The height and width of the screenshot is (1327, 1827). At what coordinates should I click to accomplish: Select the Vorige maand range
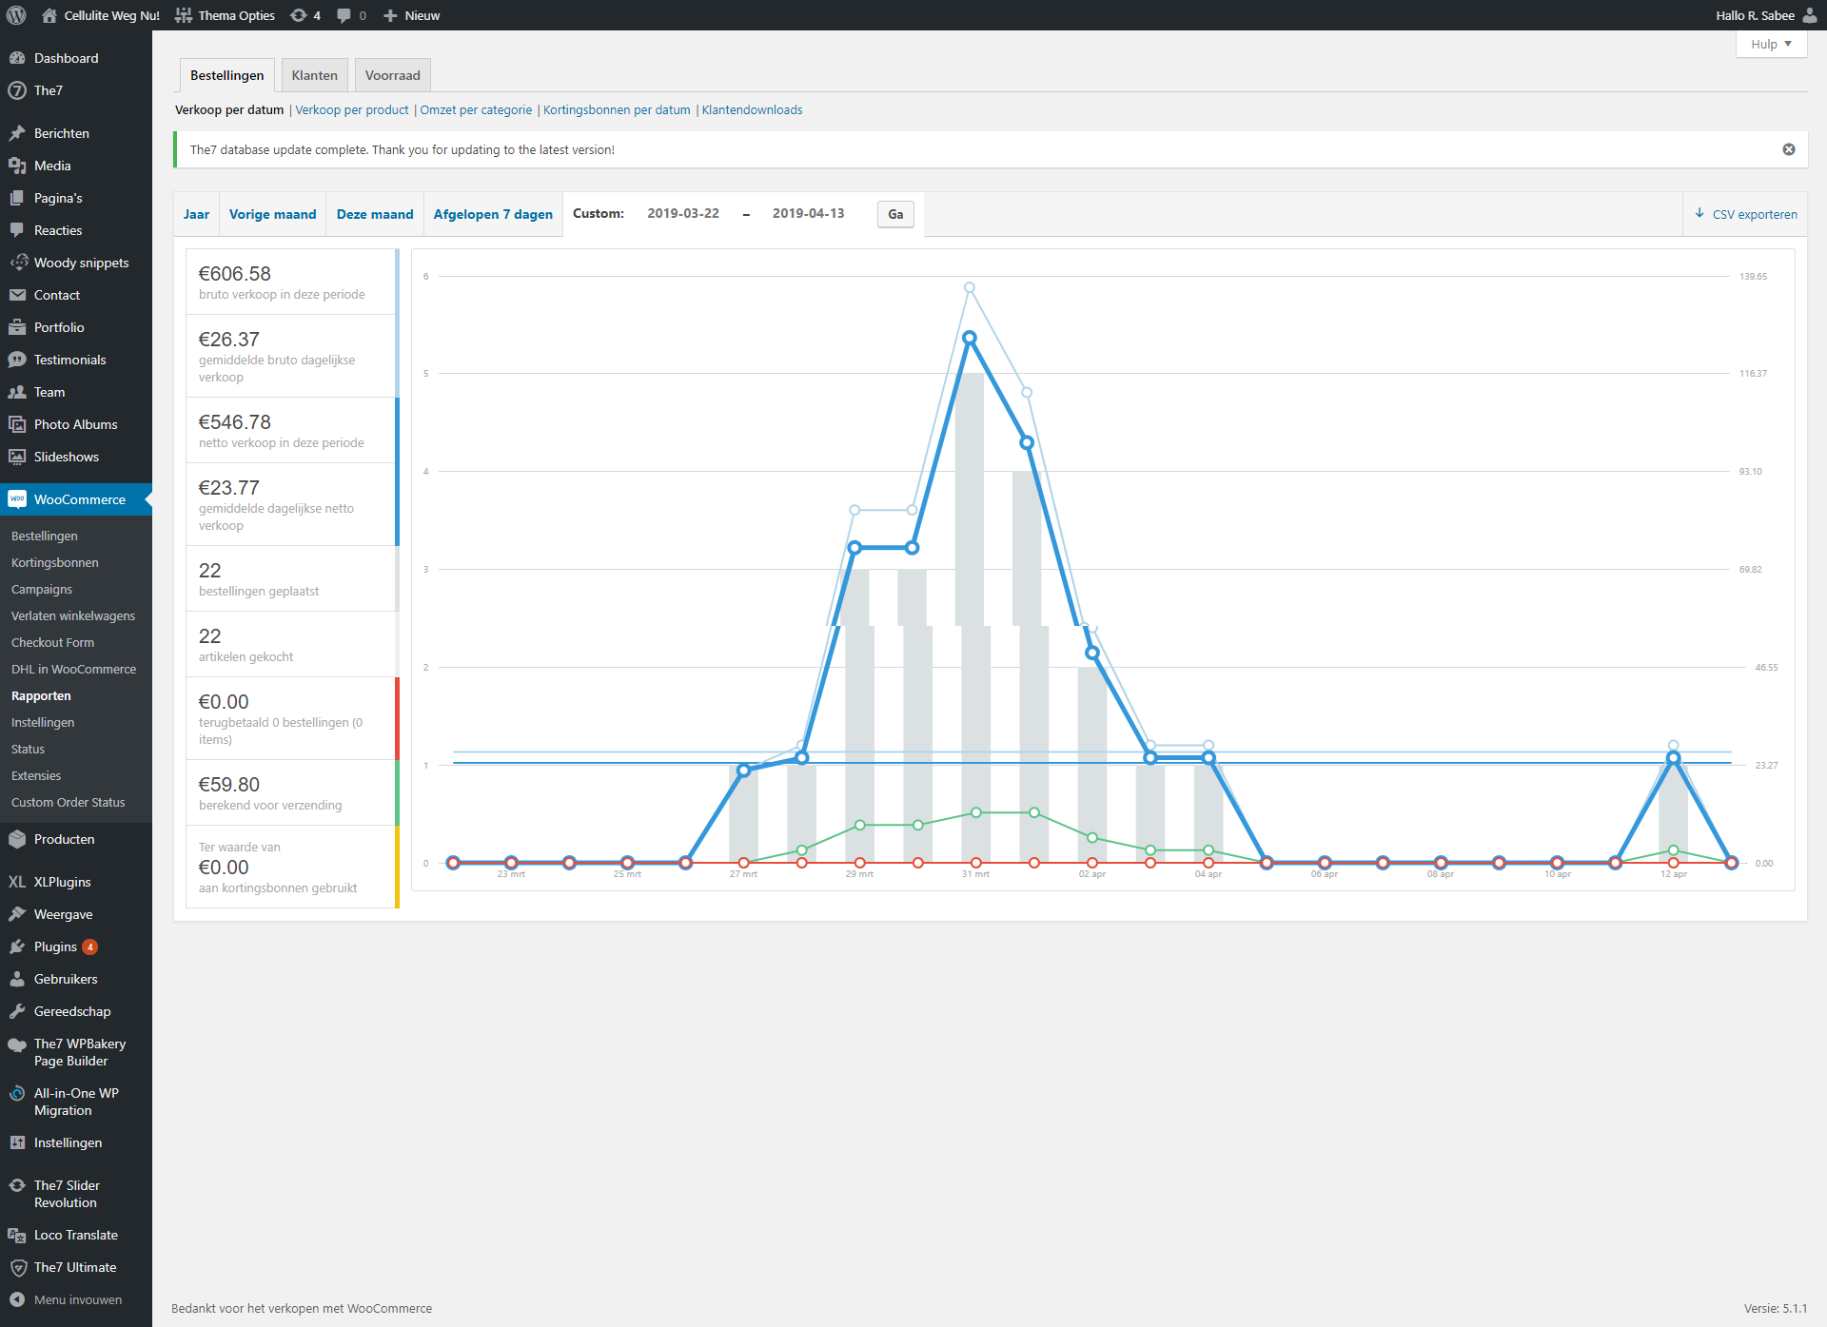coord(272,214)
